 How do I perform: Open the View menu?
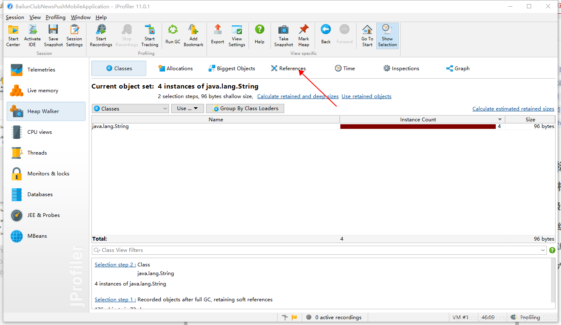point(35,17)
